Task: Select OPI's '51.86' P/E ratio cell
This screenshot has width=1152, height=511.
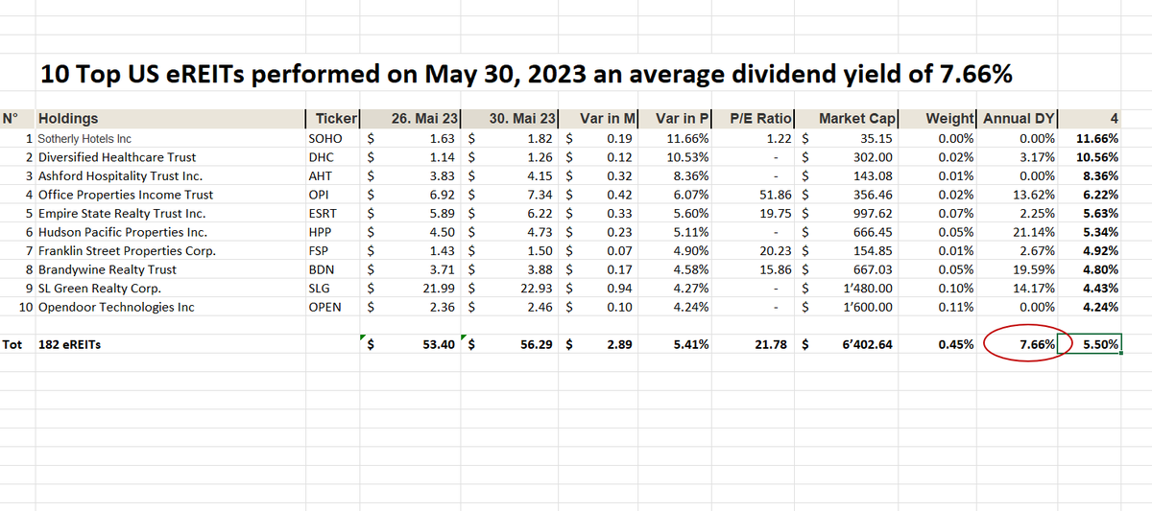Action: pos(755,195)
